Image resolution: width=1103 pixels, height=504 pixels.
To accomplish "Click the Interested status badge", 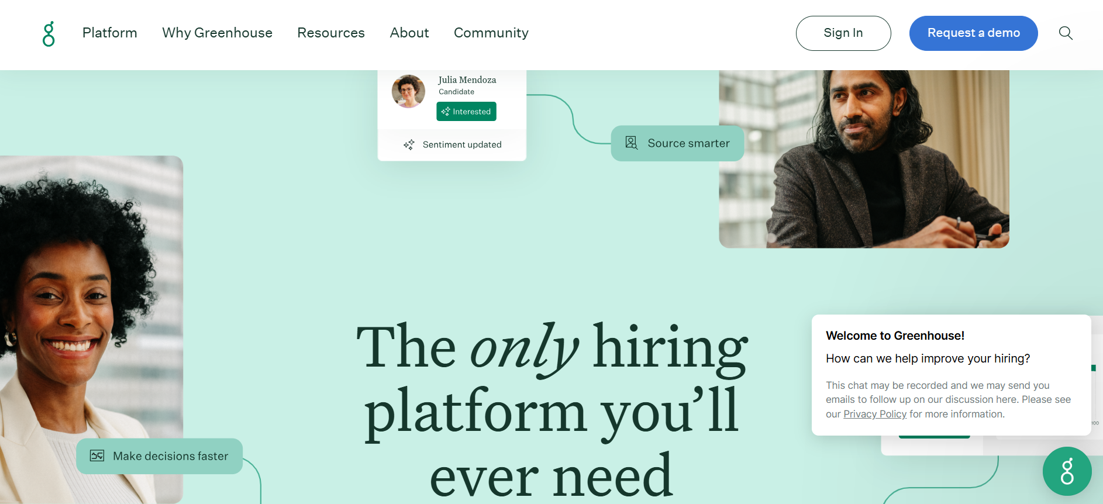I will [x=466, y=111].
